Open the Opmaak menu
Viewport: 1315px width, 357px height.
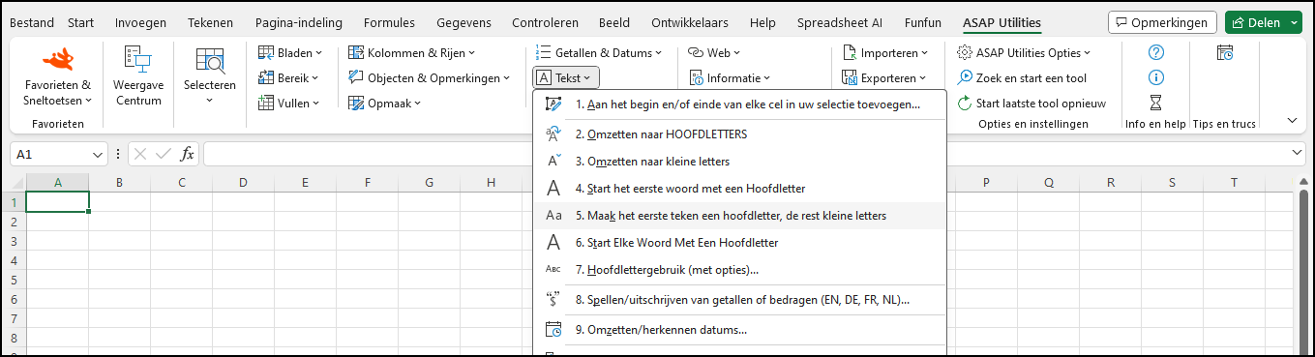click(384, 103)
